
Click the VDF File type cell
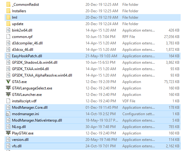(x=129, y=101)
